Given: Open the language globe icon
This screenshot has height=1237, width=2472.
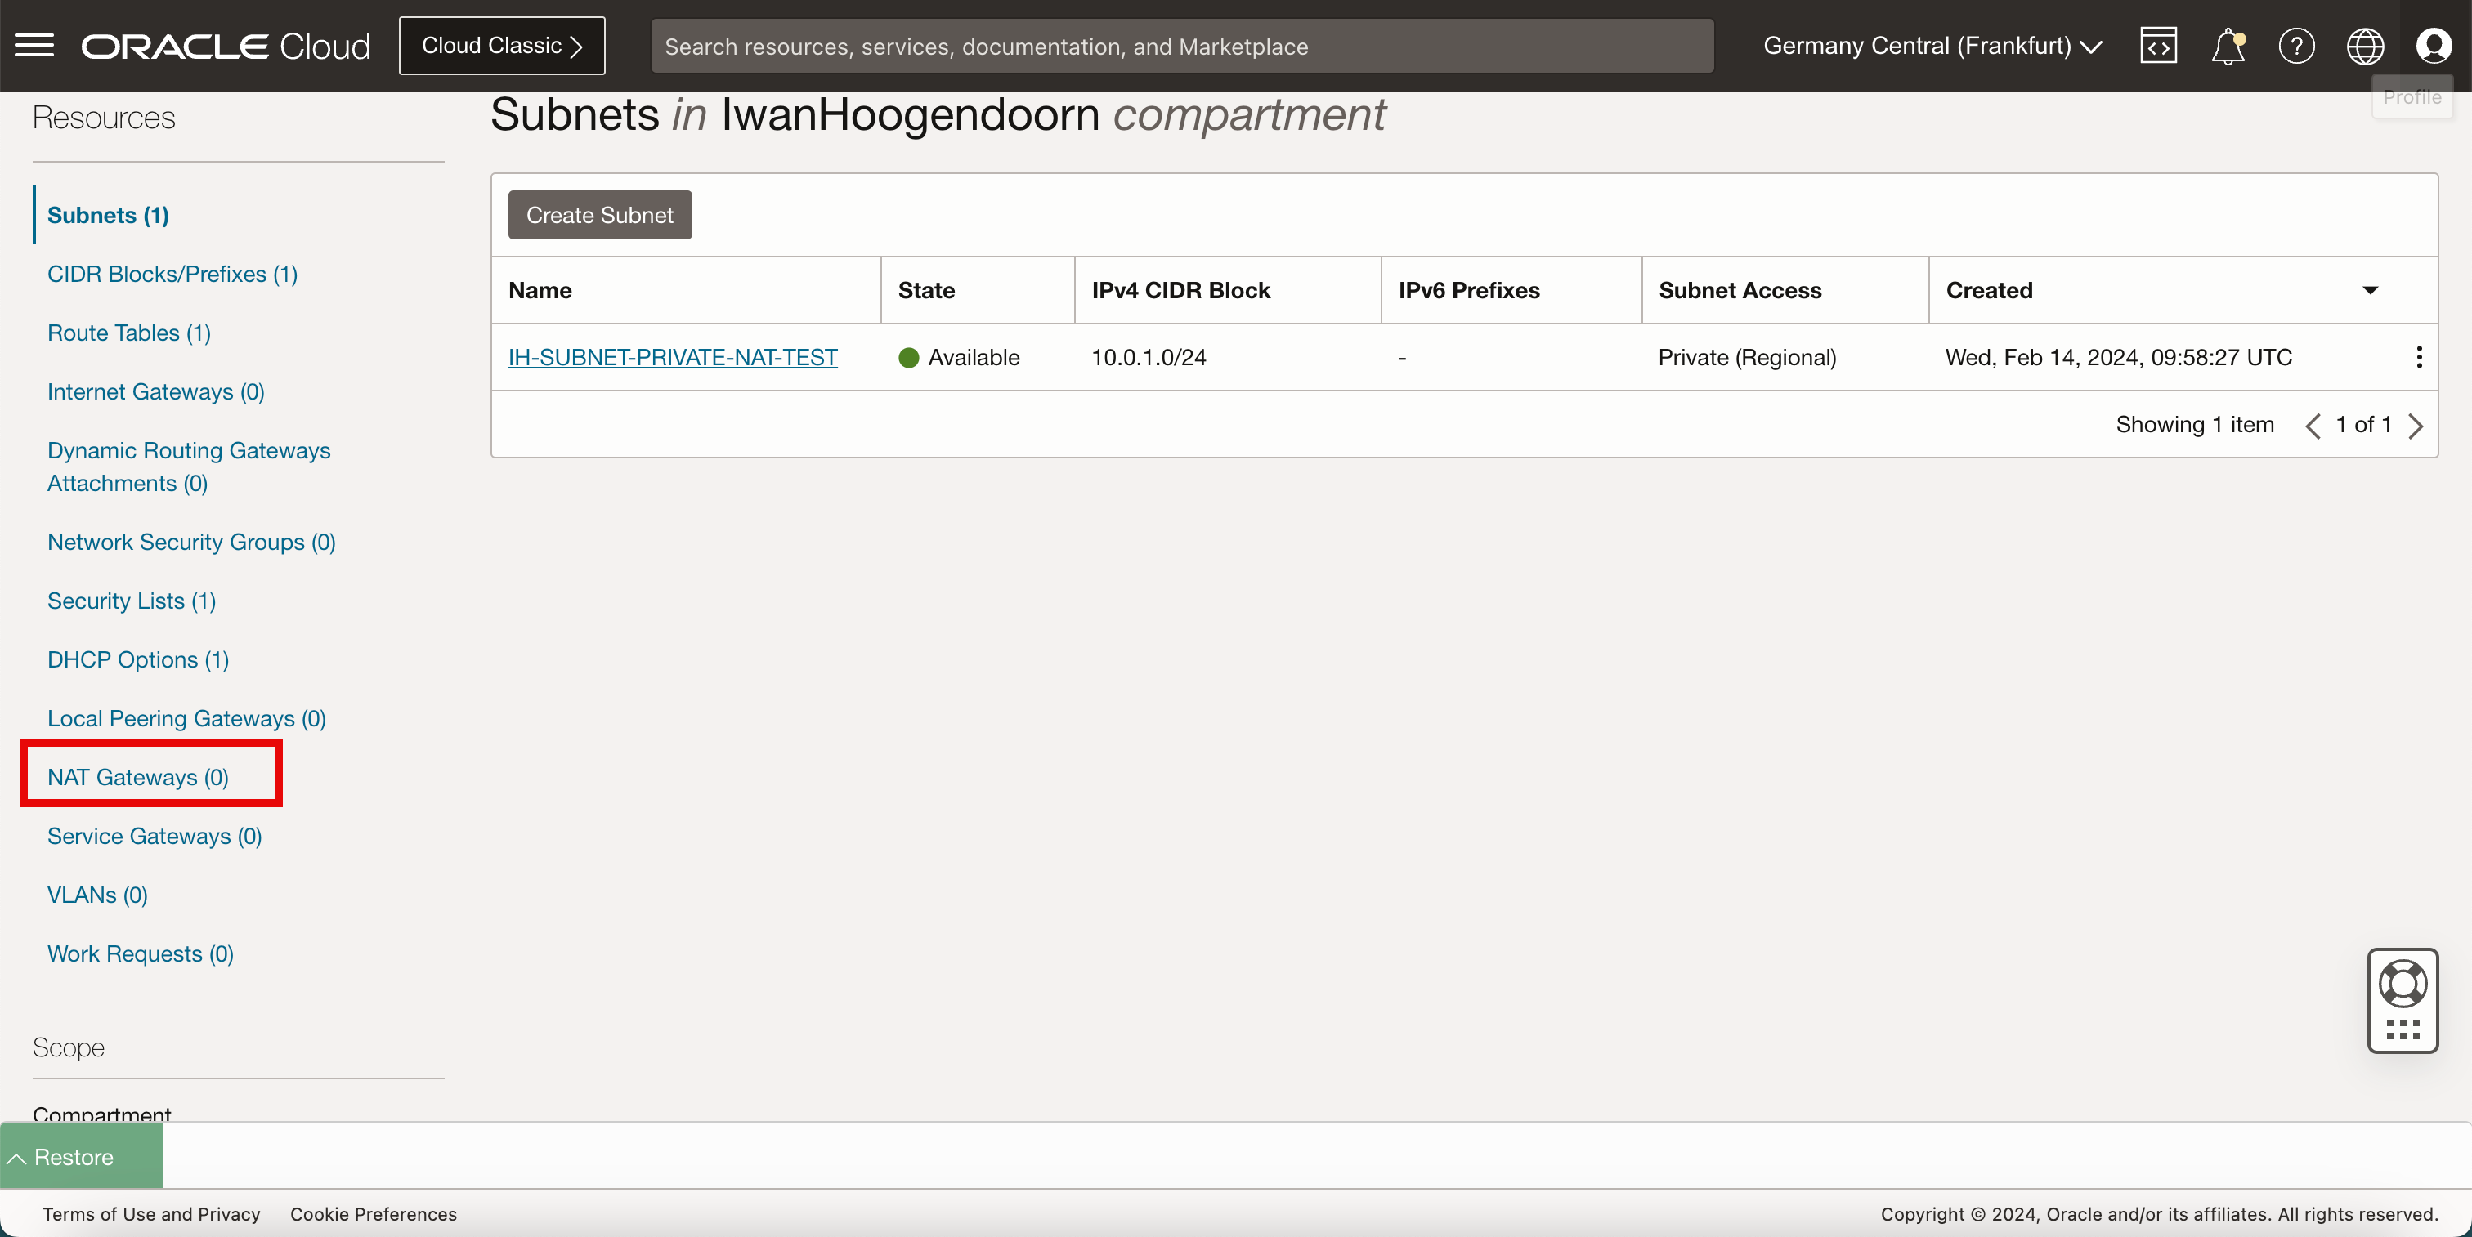Looking at the screenshot, I should click(2365, 45).
